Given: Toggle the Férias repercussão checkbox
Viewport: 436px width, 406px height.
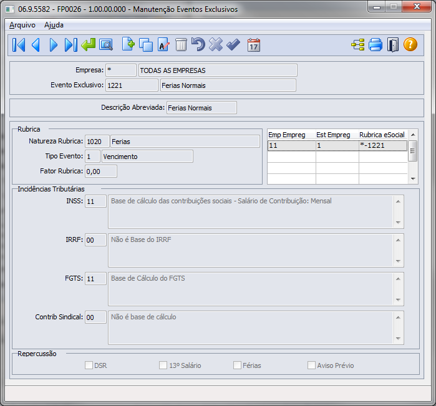Looking at the screenshot, I should coord(237,365).
